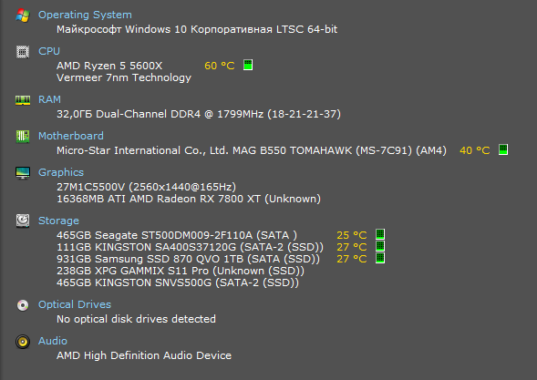The width and height of the screenshot is (537, 380).
Task: Click the CPU temperature indicator icon
Action: [x=248, y=65]
